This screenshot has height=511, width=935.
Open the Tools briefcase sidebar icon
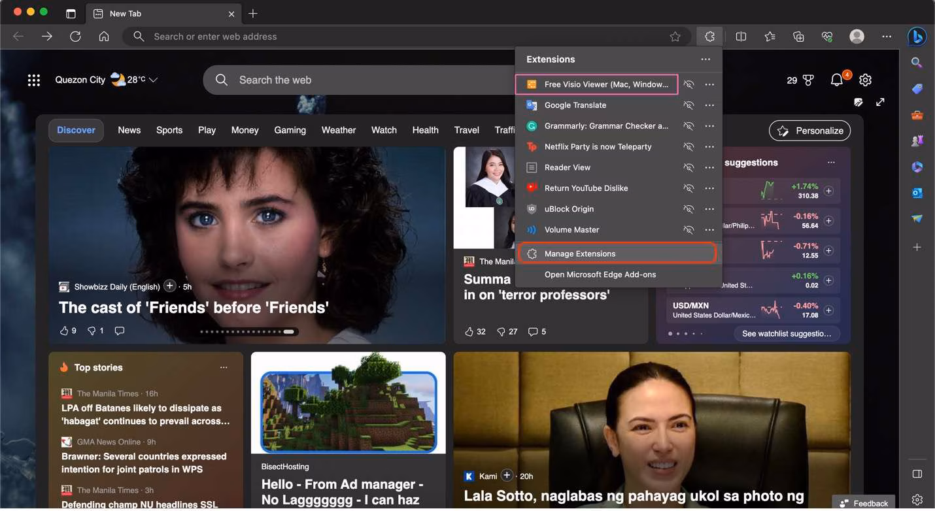tap(917, 115)
